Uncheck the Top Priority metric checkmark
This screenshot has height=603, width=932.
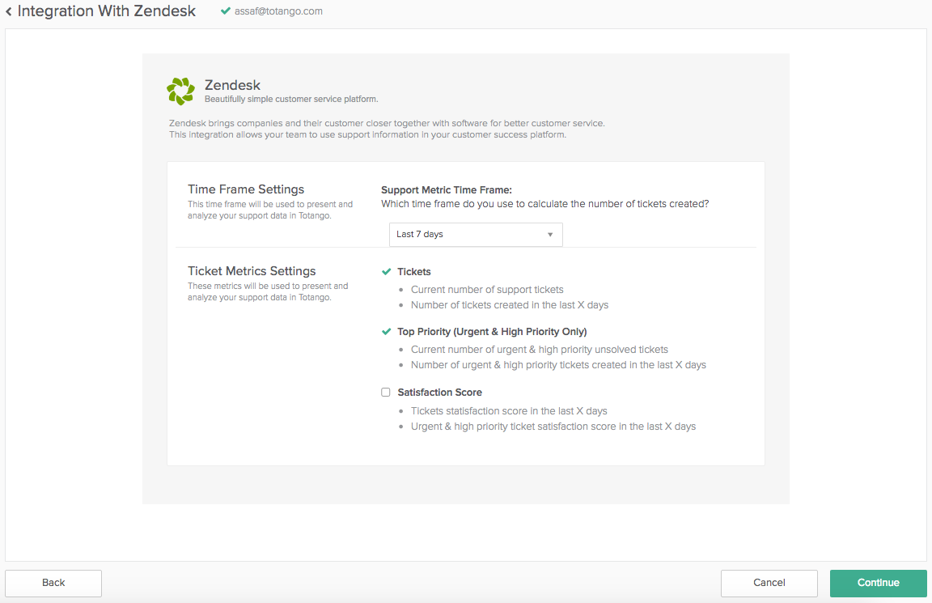pos(387,332)
